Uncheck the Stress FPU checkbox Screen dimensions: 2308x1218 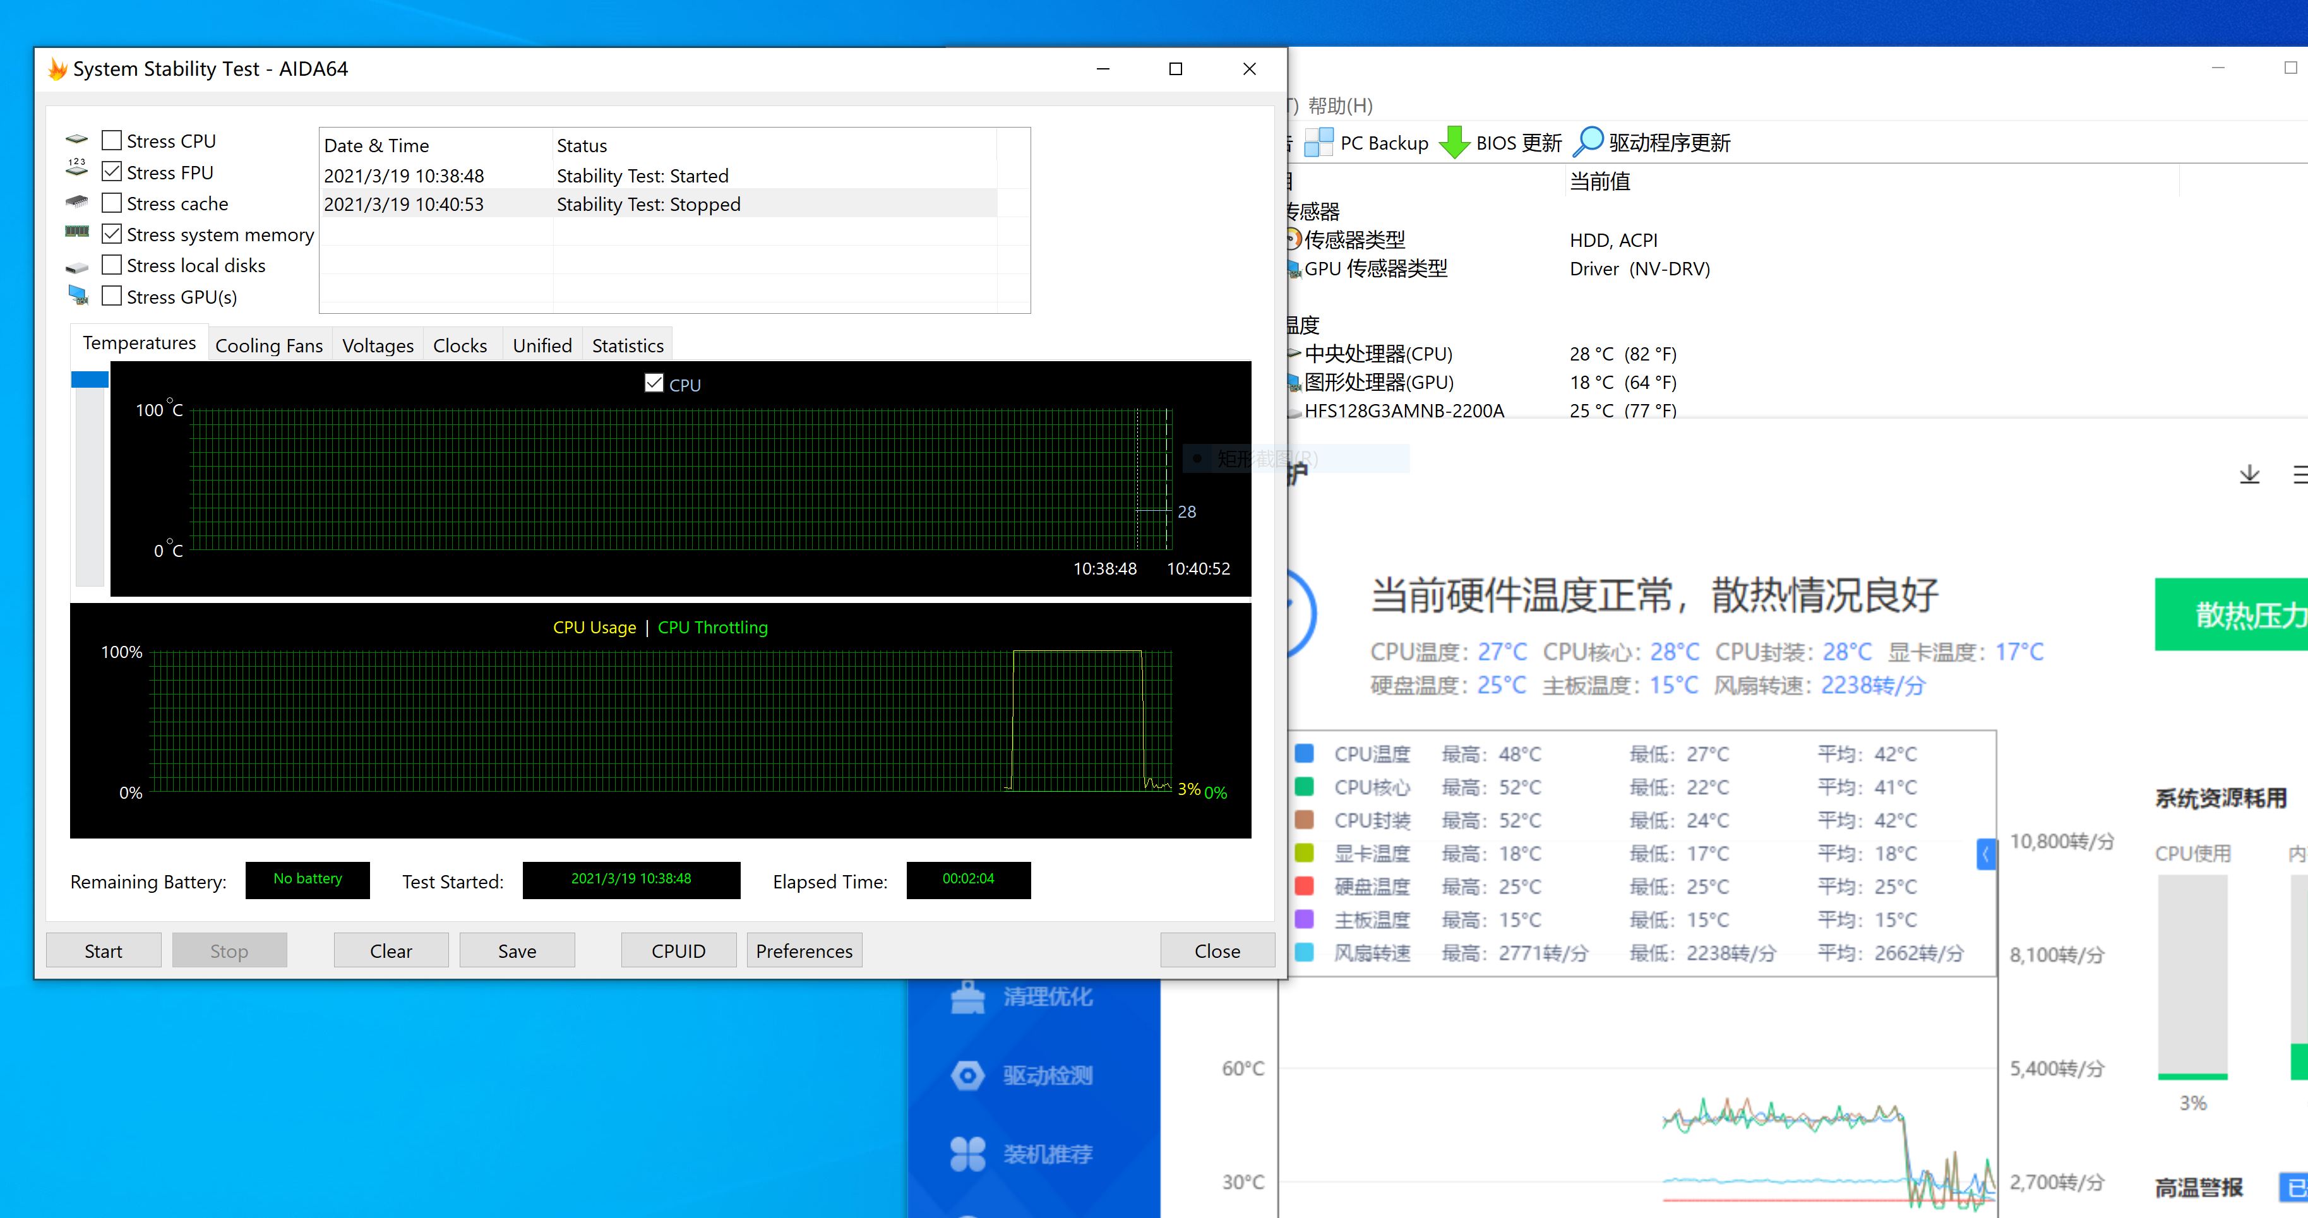click(x=112, y=172)
